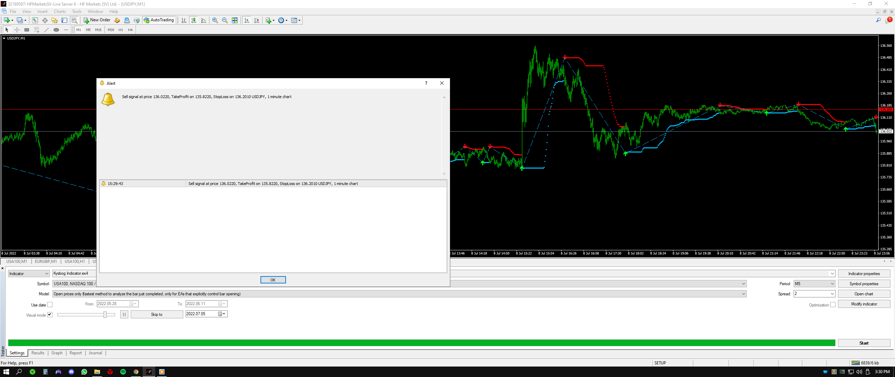Adjust the visual mode speed slider
The height and width of the screenshot is (377, 895).
(105, 315)
